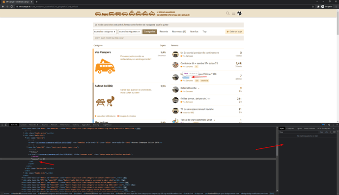The height and width of the screenshot is (195, 339).
Task: Switch to the DevTools Sources tab
Action: pyautogui.click(x=45, y=125)
